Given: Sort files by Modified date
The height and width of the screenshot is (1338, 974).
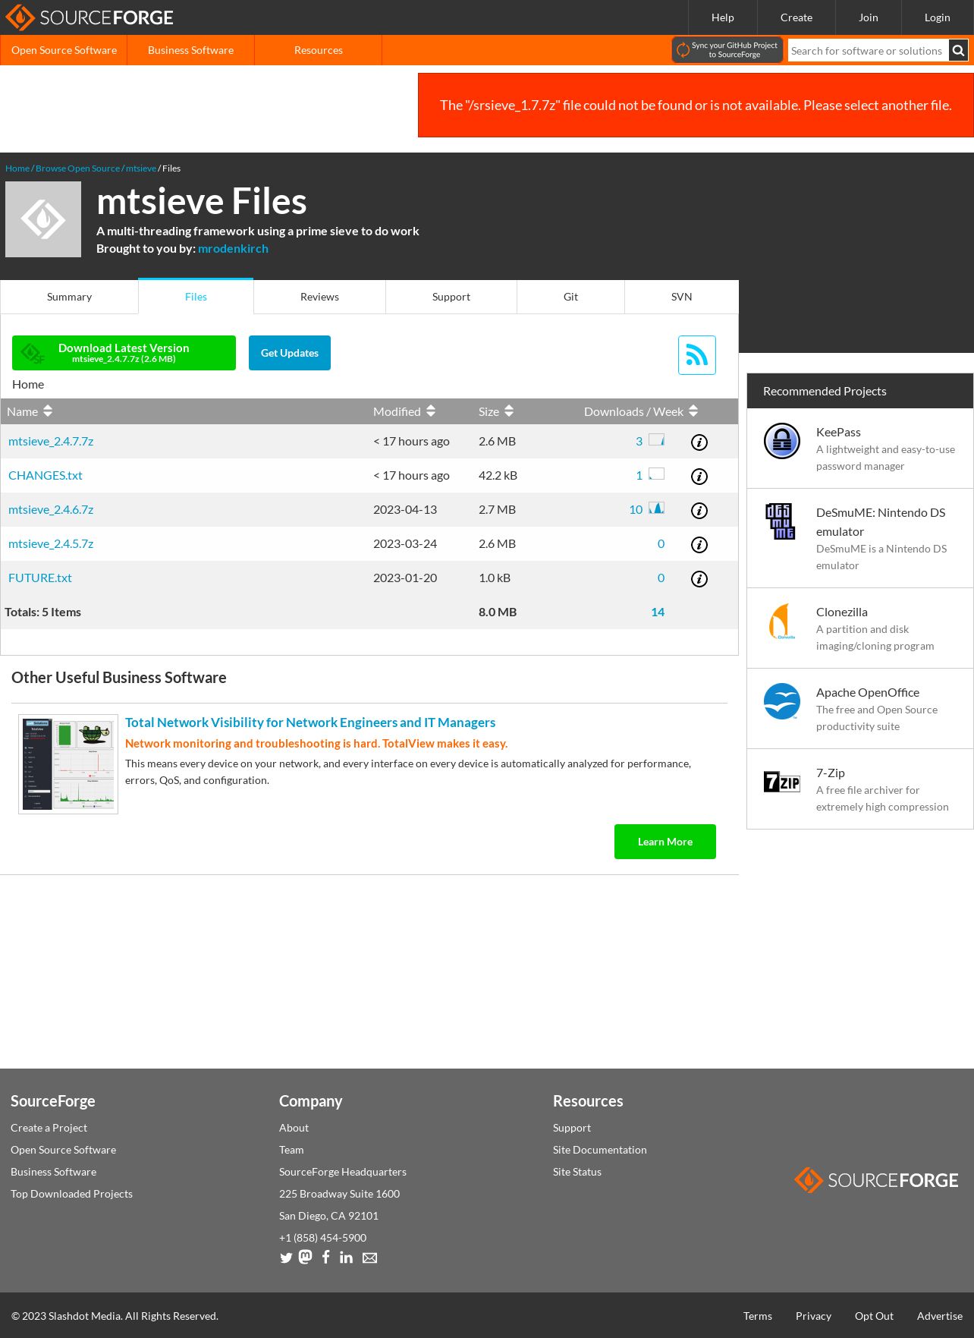Looking at the screenshot, I should [404, 411].
